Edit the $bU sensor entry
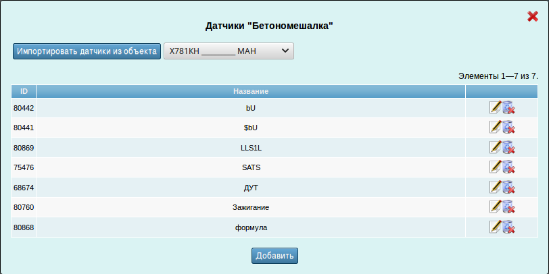The width and height of the screenshot is (549, 274). [x=495, y=127]
